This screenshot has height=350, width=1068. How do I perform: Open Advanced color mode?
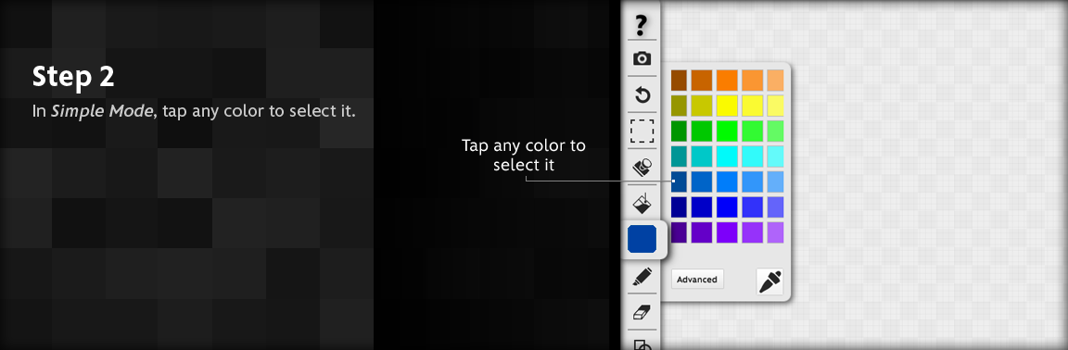pyautogui.click(x=697, y=280)
